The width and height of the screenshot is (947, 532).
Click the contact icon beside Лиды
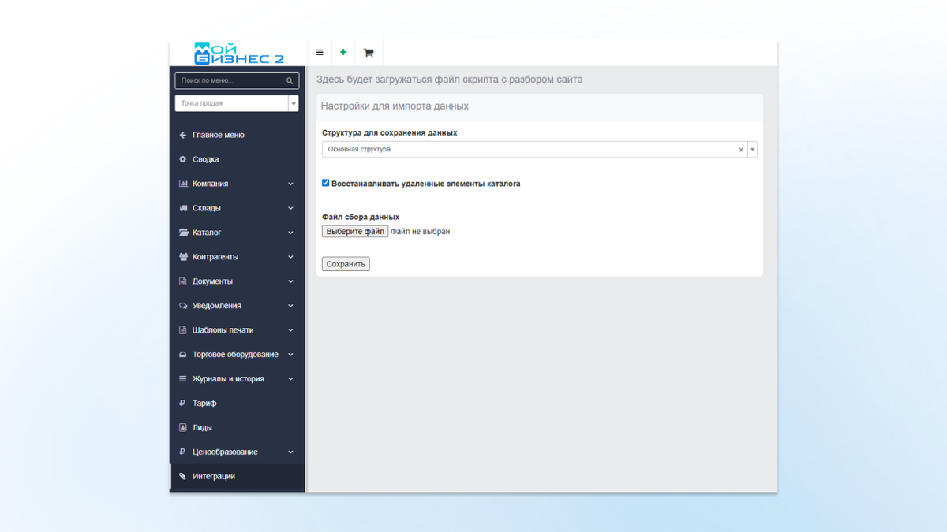pos(183,428)
